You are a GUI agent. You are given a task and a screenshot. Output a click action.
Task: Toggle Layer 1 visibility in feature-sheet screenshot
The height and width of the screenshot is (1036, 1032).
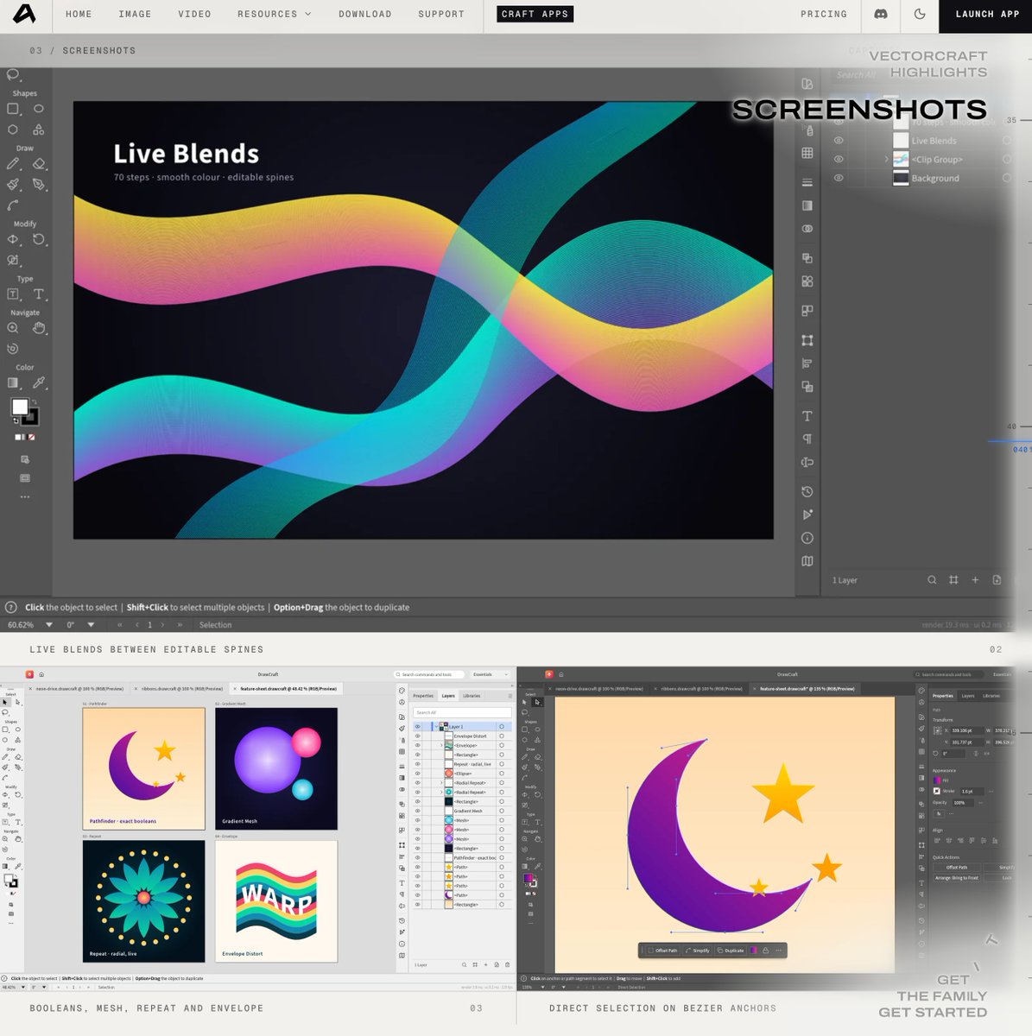click(418, 727)
